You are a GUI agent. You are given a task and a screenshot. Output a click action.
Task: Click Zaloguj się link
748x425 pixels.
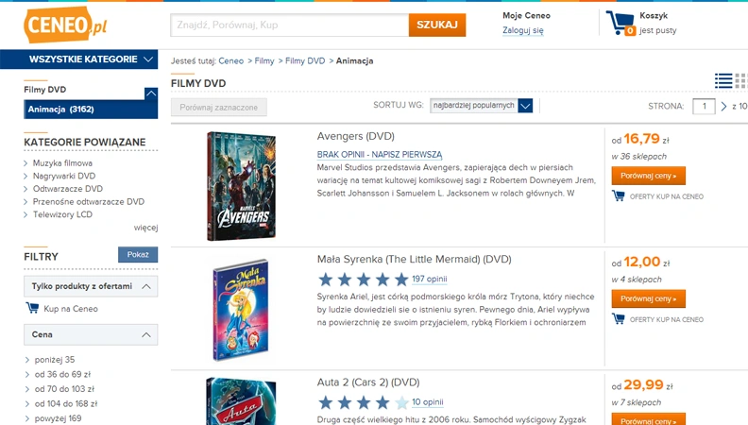(523, 30)
